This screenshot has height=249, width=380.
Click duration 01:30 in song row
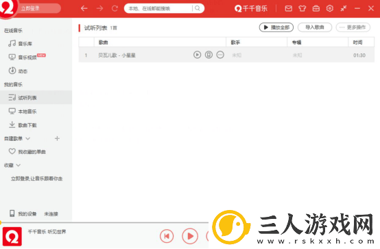[x=359, y=55]
